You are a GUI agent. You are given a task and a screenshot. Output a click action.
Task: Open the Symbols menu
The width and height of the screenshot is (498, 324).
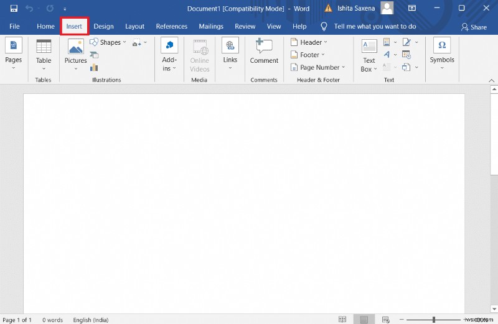(x=442, y=54)
